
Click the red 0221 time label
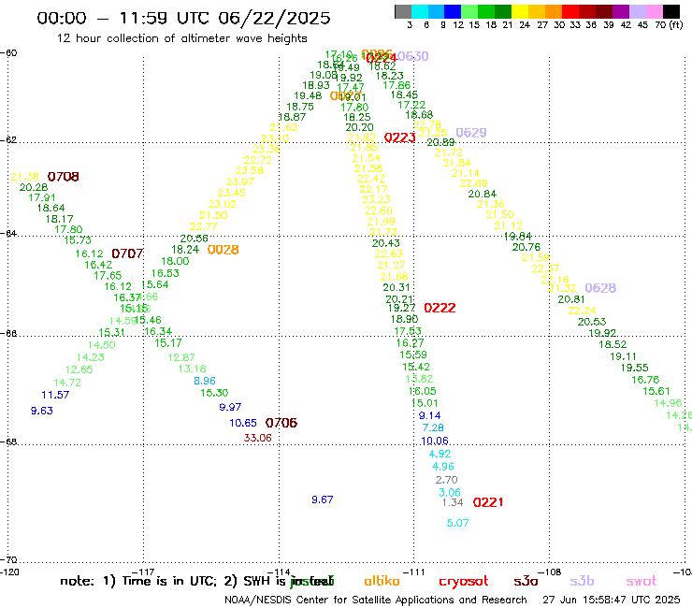(487, 502)
